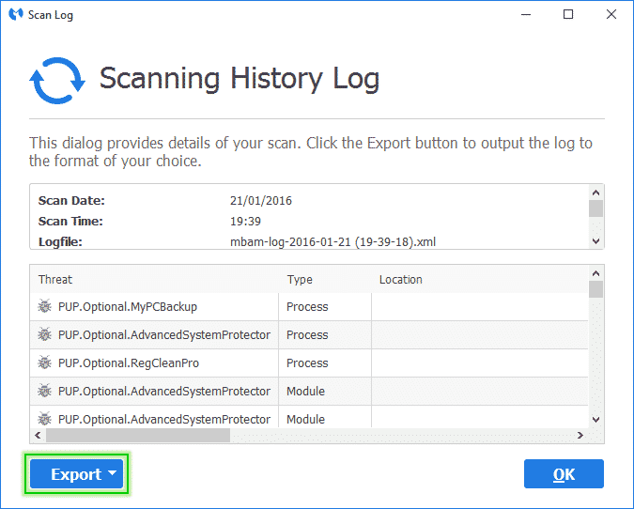Open the Export dropdown button
The height and width of the screenshot is (509, 634).
[76, 474]
